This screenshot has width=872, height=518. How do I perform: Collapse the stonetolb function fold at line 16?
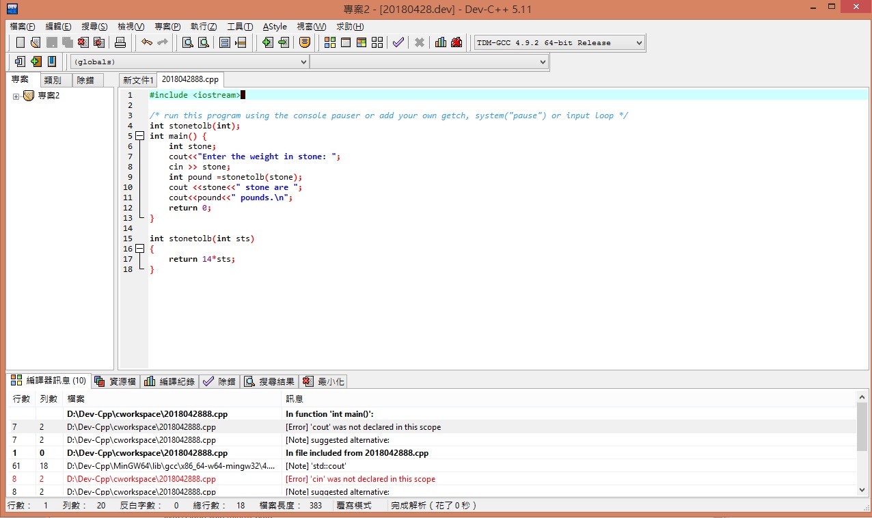140,249
